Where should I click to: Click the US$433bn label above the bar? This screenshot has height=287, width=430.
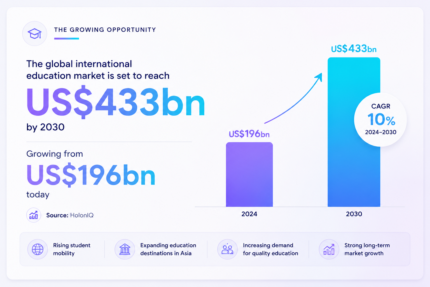(x=354, y=49)
